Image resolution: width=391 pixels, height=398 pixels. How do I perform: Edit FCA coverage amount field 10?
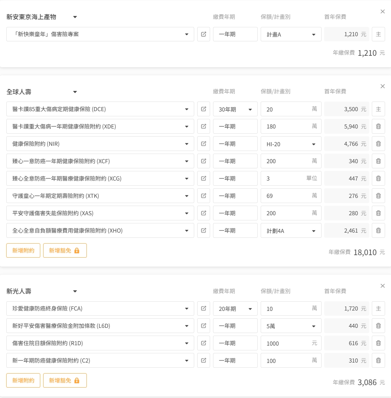(x=291, y=308)
